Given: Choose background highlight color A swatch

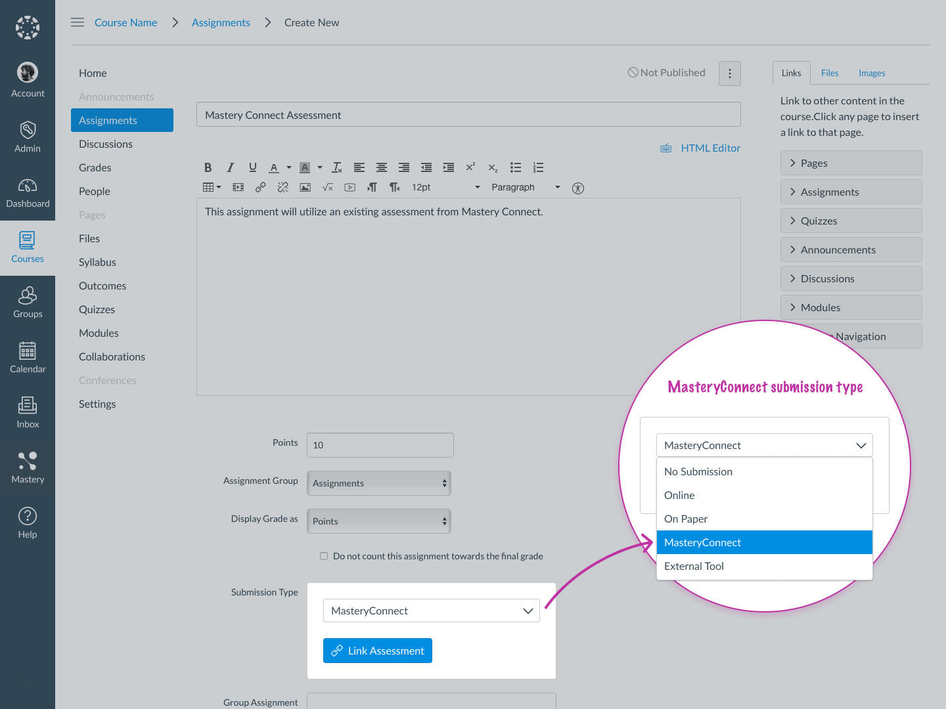Looking at the screenshot, I should click(305, 167).
